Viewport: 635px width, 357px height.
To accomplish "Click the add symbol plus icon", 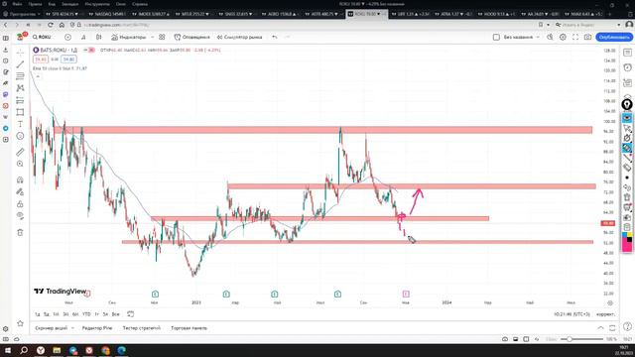I will coord(67,37).
